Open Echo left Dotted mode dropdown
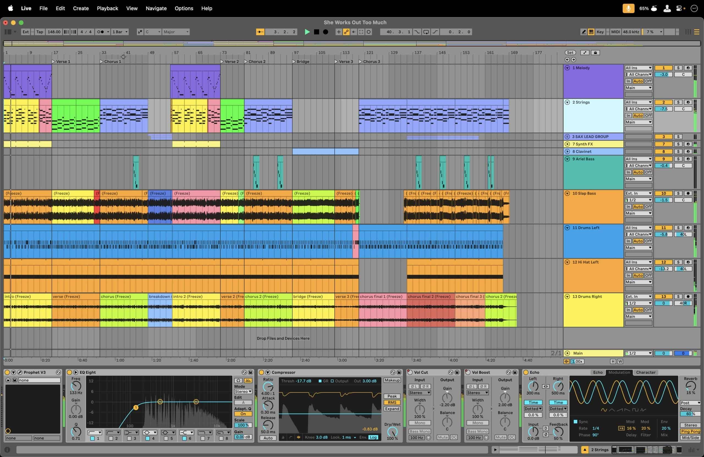 (533, 409)
